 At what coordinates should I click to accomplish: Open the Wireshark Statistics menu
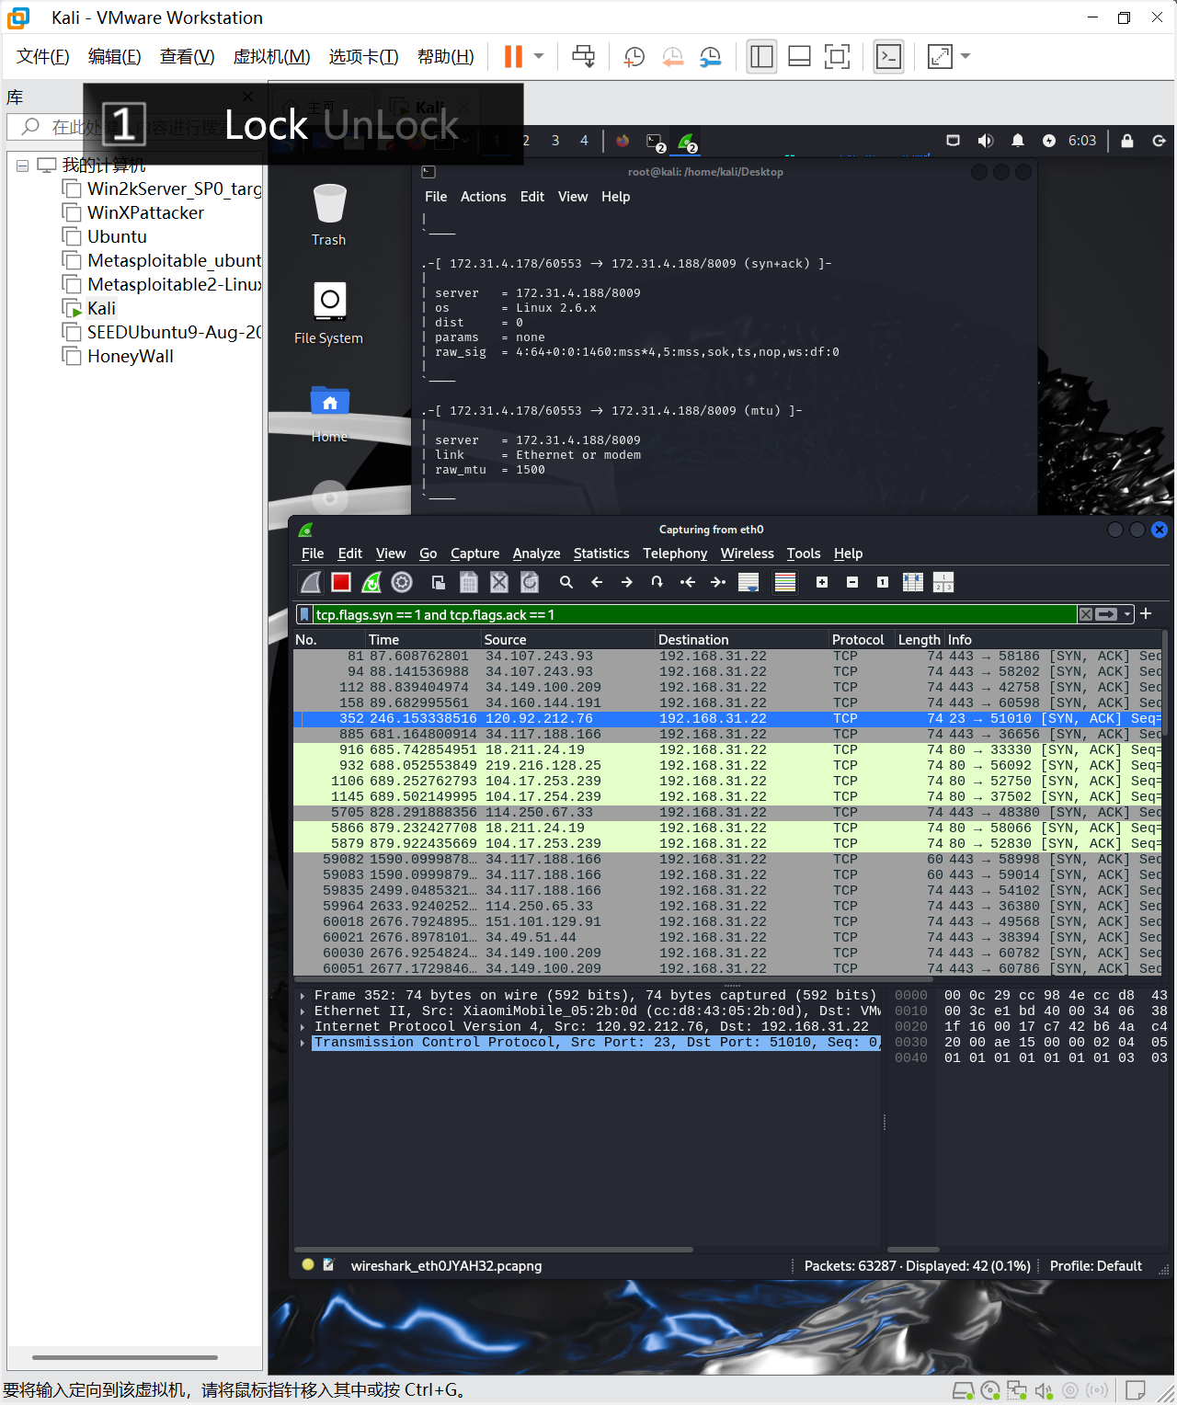click(601, 554)
